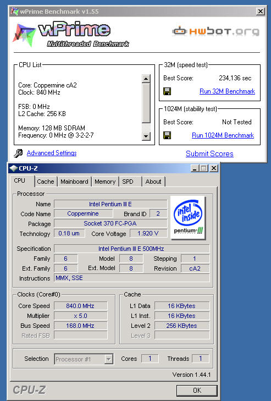Click the Package value 'Socket 370 FC-PGA'
The width and height of the screenshot is (271, 401).
110,223
